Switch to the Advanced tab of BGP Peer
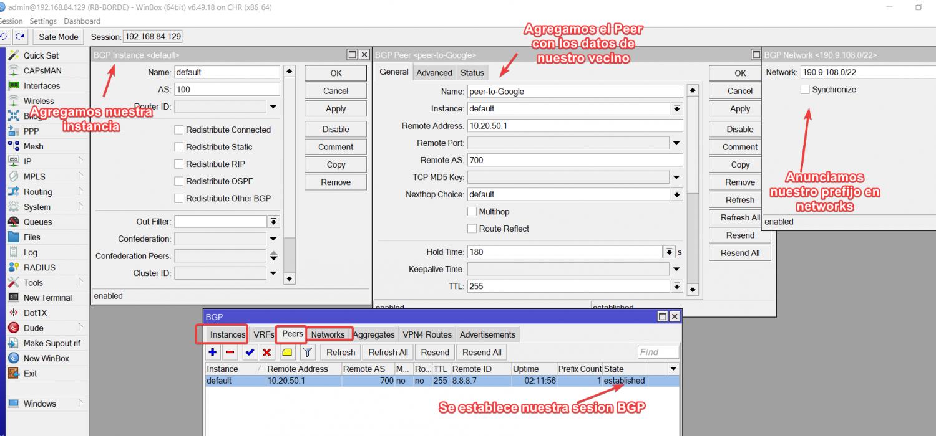This screenshot has height=436, width=936. pos(434,73)
